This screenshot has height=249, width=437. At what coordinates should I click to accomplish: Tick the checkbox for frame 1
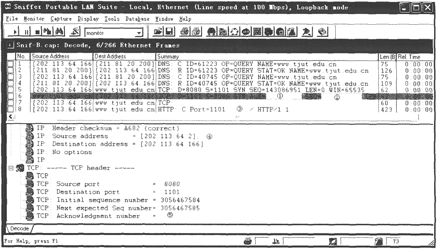[11, 63]
